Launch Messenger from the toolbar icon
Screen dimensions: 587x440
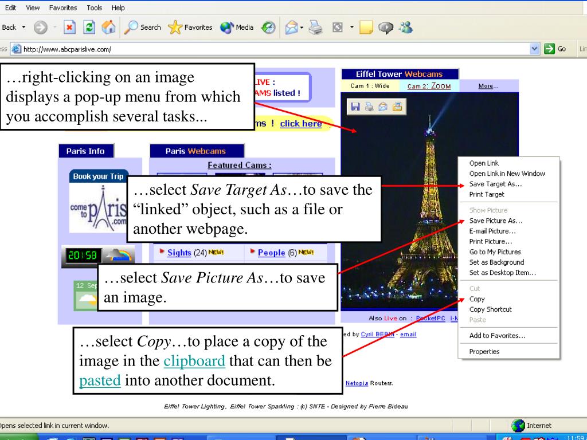406,27
